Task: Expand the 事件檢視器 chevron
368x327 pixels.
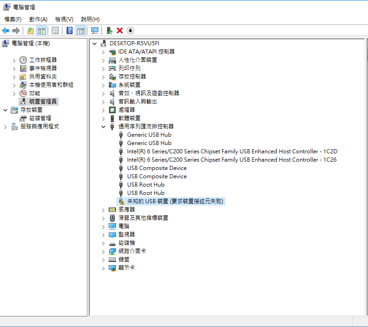Action: point(14,69)
